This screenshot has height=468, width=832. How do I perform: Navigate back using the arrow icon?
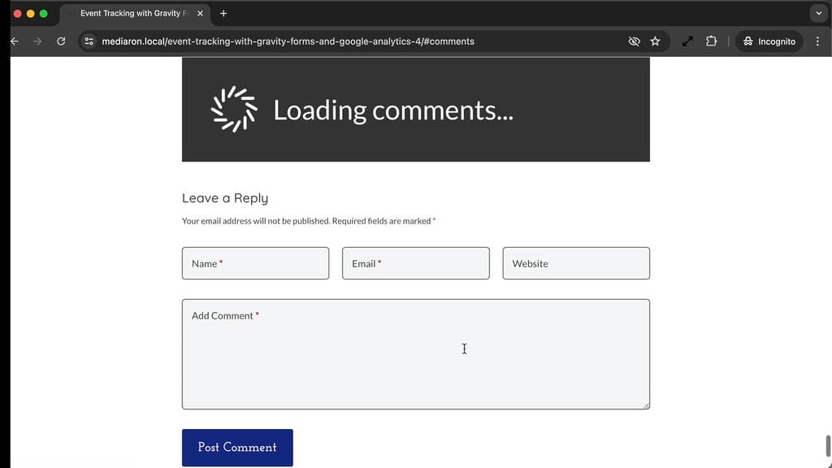13,41
